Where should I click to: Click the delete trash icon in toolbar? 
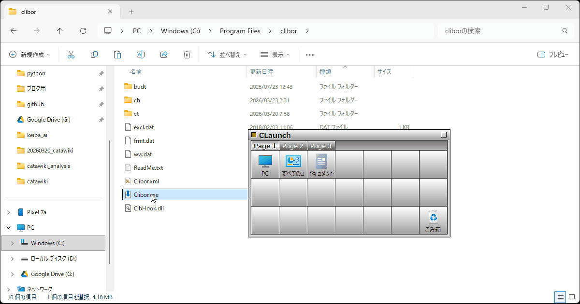187,55
